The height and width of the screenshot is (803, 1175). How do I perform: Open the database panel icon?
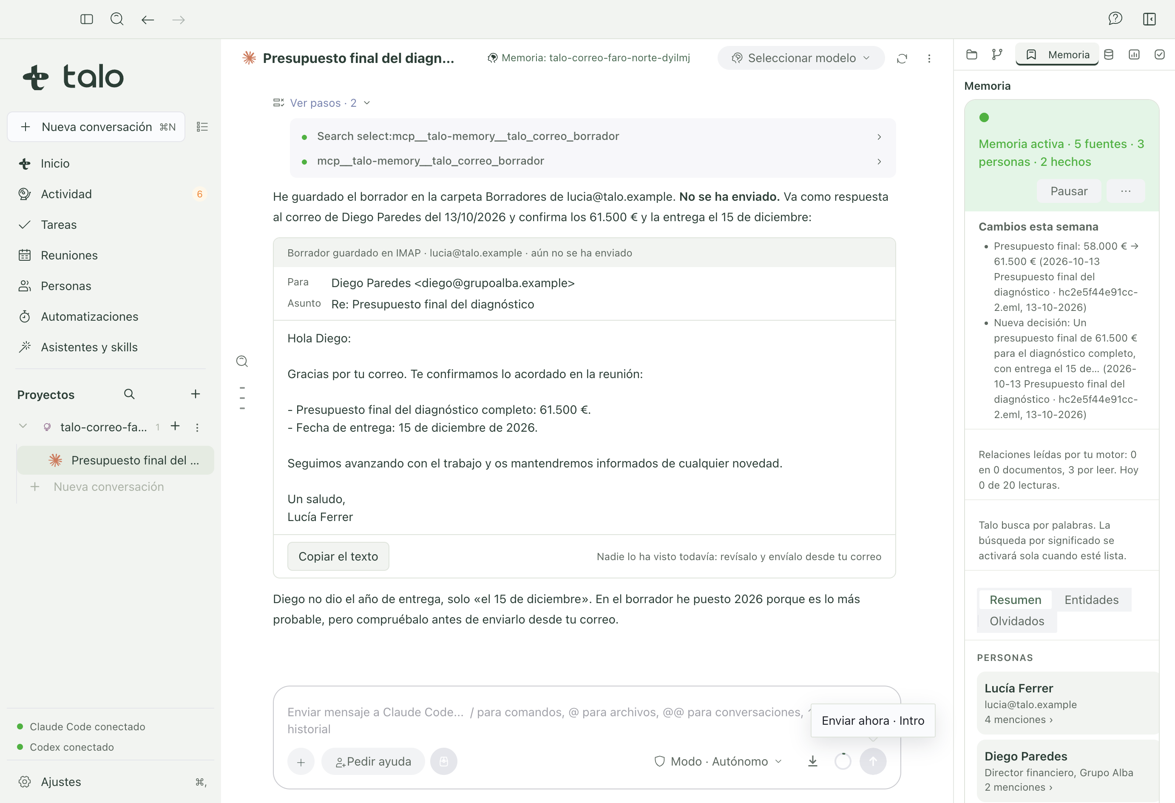tap(1108, 54)
